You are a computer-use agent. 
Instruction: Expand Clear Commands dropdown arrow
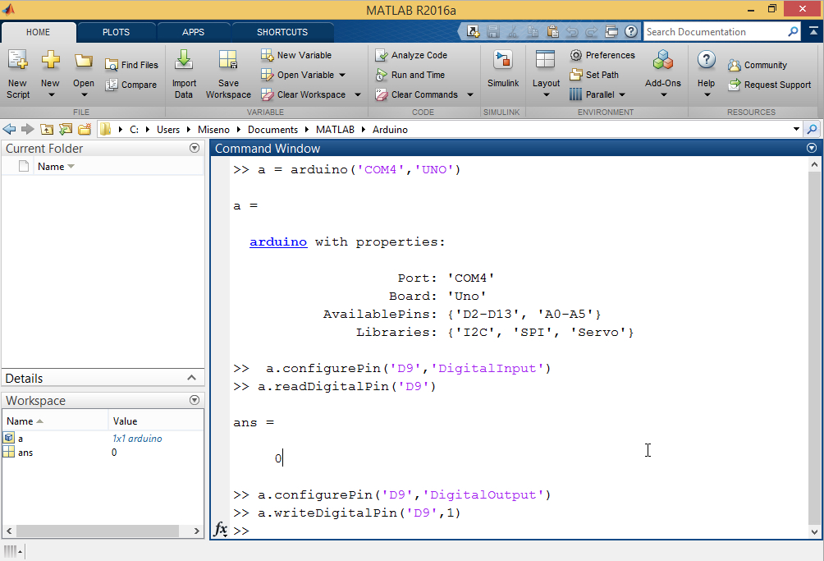tap(470, 95)
